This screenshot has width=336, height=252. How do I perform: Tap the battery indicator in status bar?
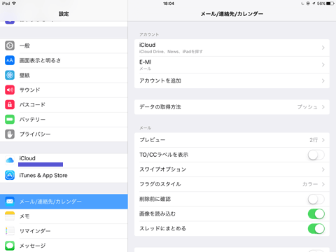(330, 3)
